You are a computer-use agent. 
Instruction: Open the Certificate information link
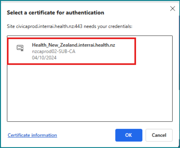pos(32,135)
